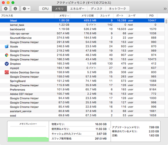Image resolution: width=168 pixels, height=145 pixels.
Task: Select Google Chrome Helper with PID 996
Action: [x=82, y=107]
